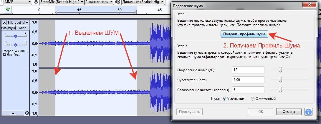Screen dimensions: 321x124
Task: Collapse the track with the bottom arrow
Action: pos(13,113)
